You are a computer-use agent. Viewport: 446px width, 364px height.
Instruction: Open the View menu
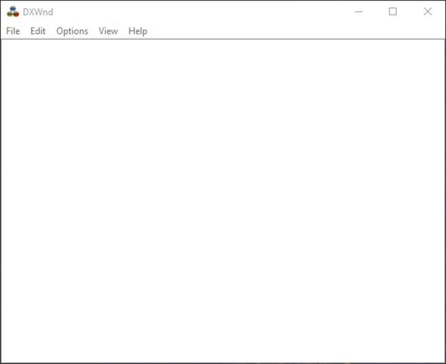pos(108,31)
